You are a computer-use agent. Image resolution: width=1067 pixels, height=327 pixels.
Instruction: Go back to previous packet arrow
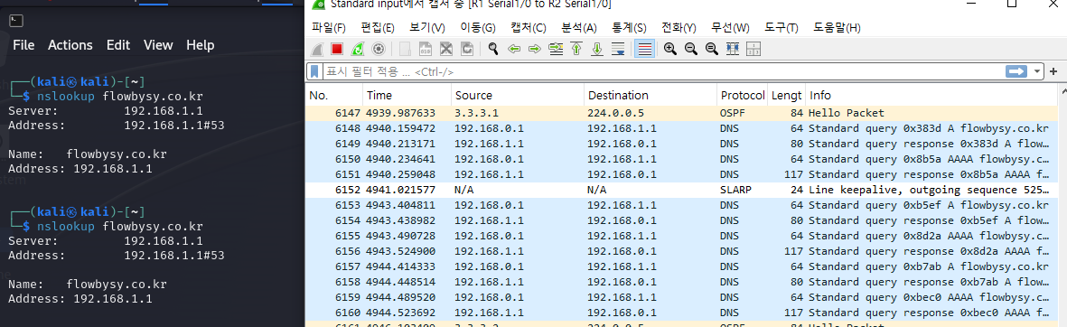pos(514,49)
